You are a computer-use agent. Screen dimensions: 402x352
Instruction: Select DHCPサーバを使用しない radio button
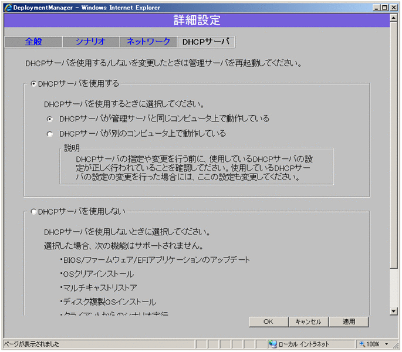pos(33,212)
